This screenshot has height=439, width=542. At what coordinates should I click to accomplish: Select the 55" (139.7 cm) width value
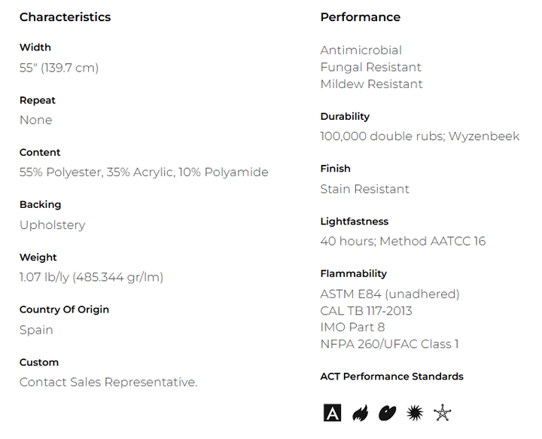pos(59,68)
